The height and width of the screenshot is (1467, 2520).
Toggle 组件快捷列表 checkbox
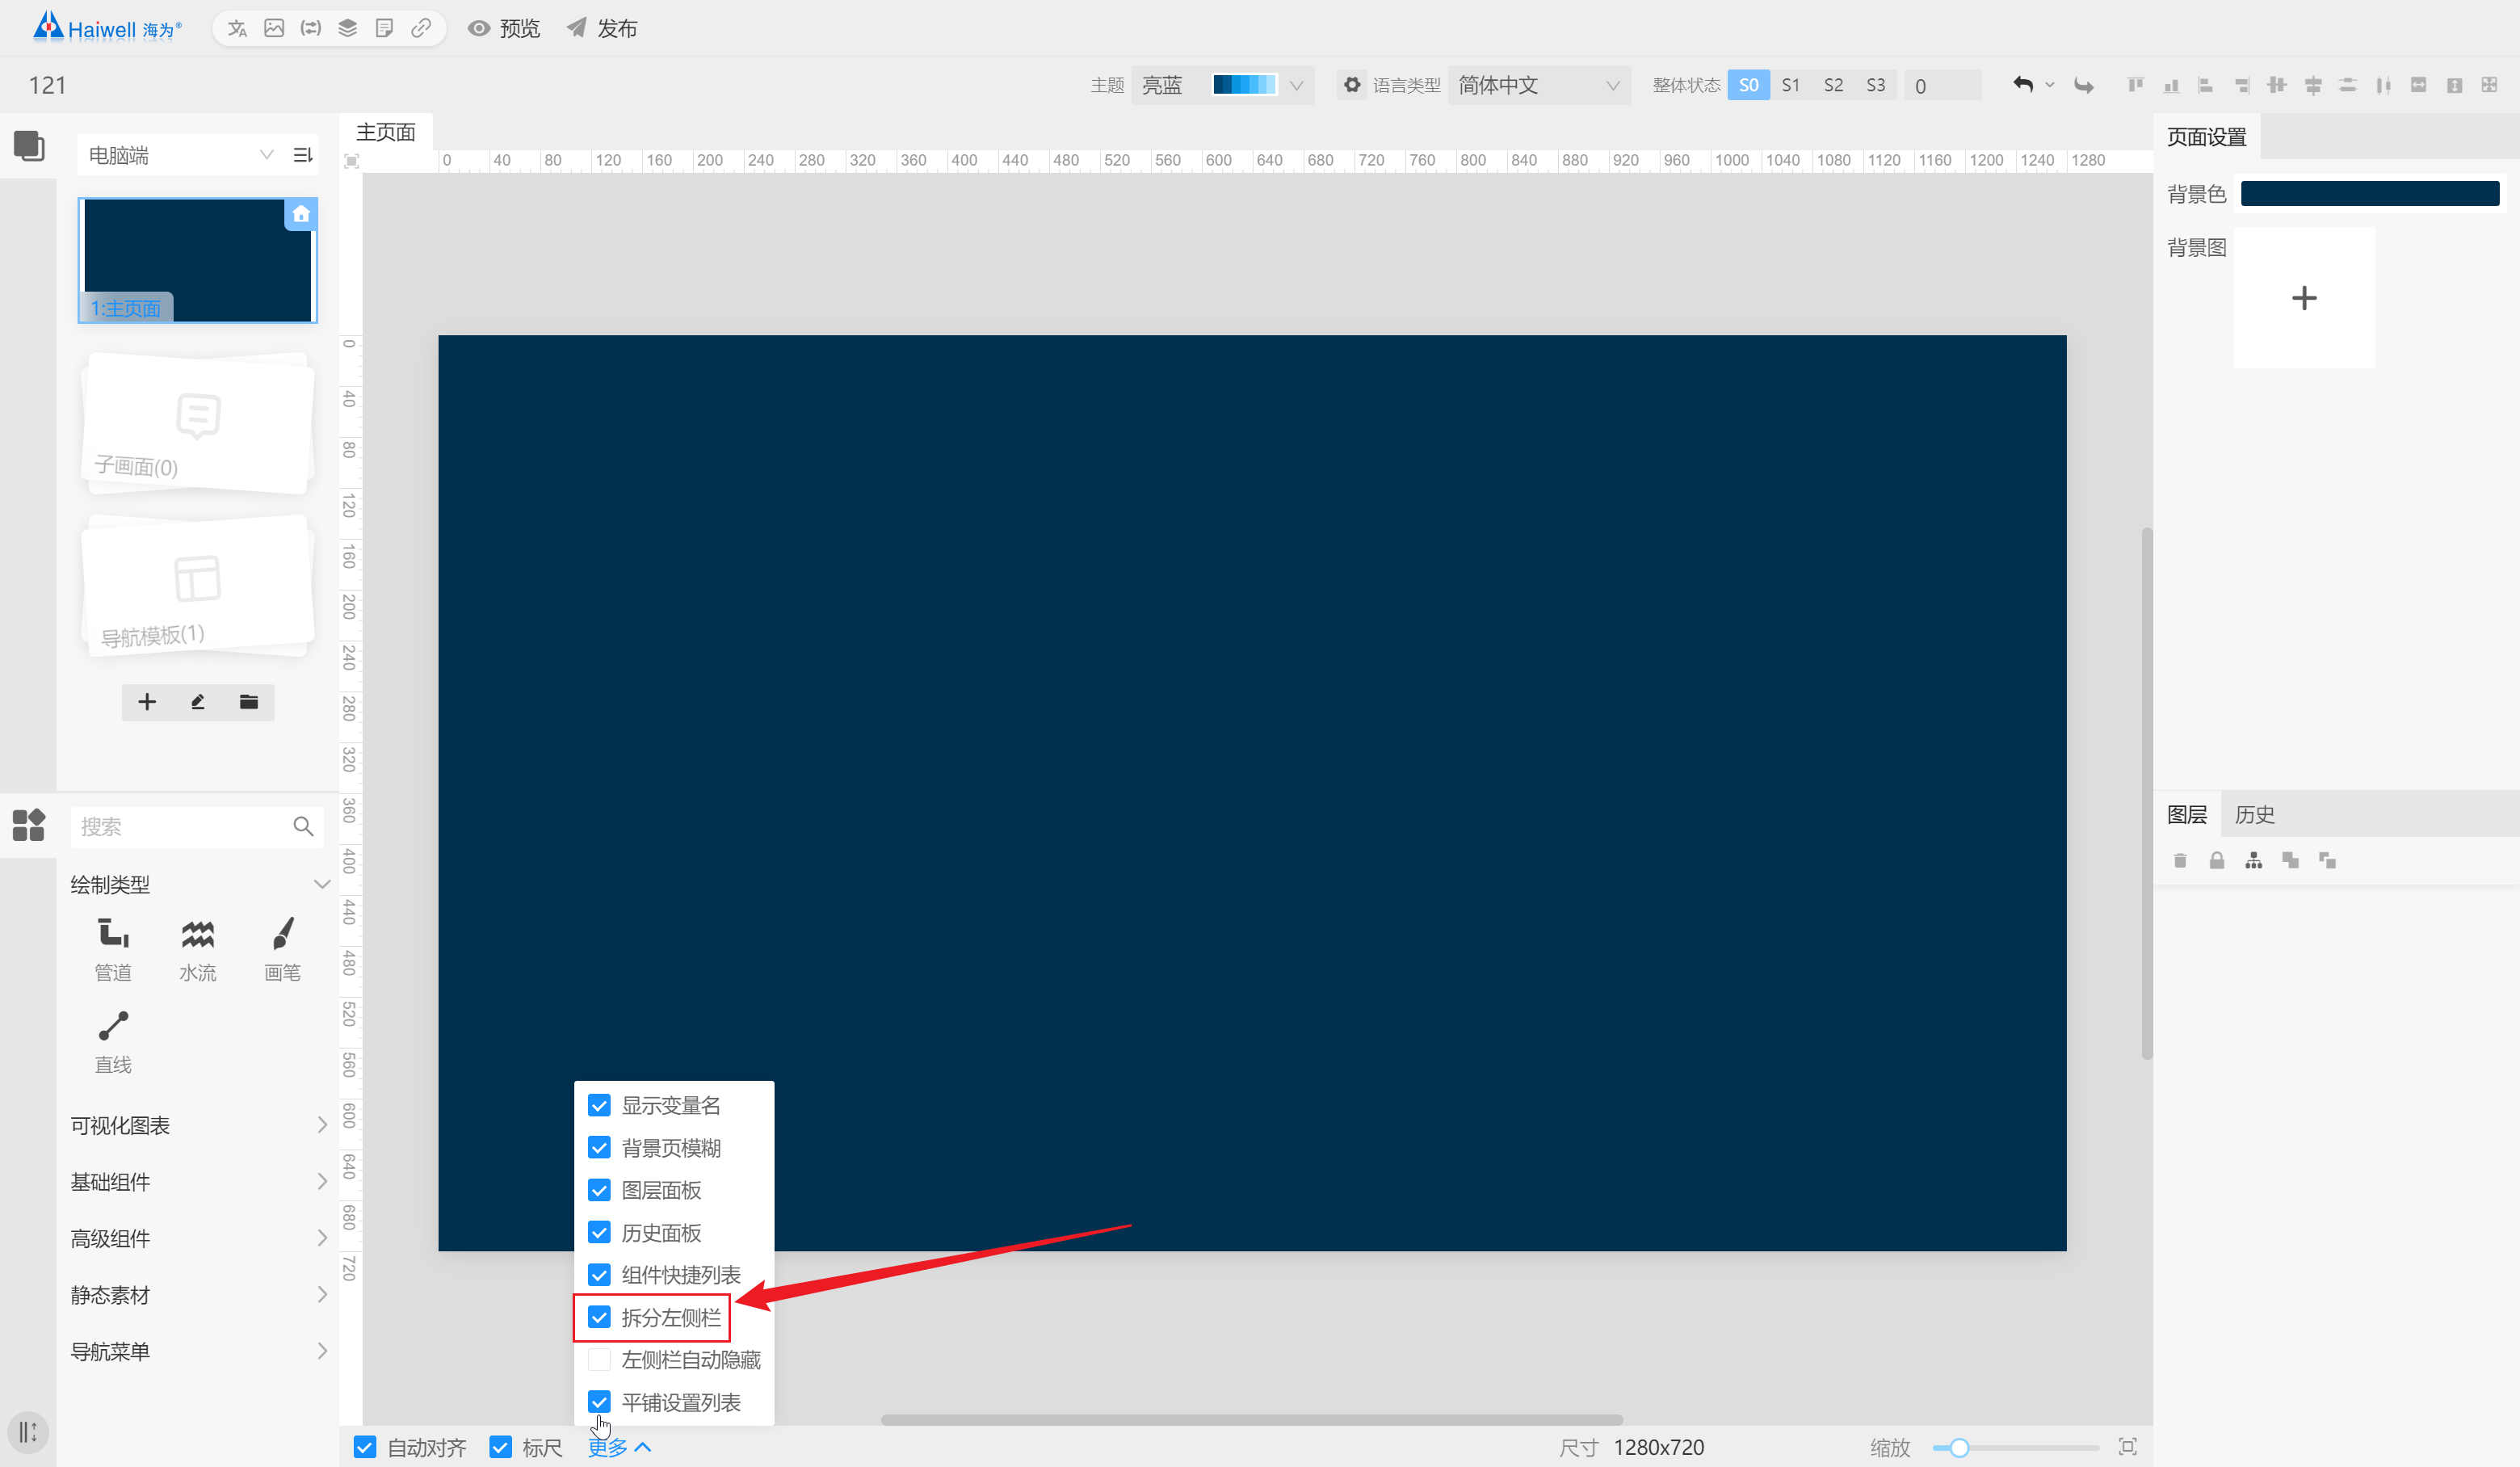coord(599,1275)
